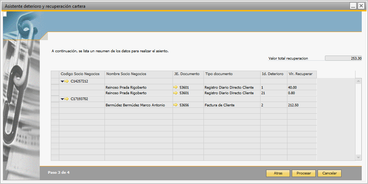
Task: Click the JE. Documento column header
Action: (188, 74)
